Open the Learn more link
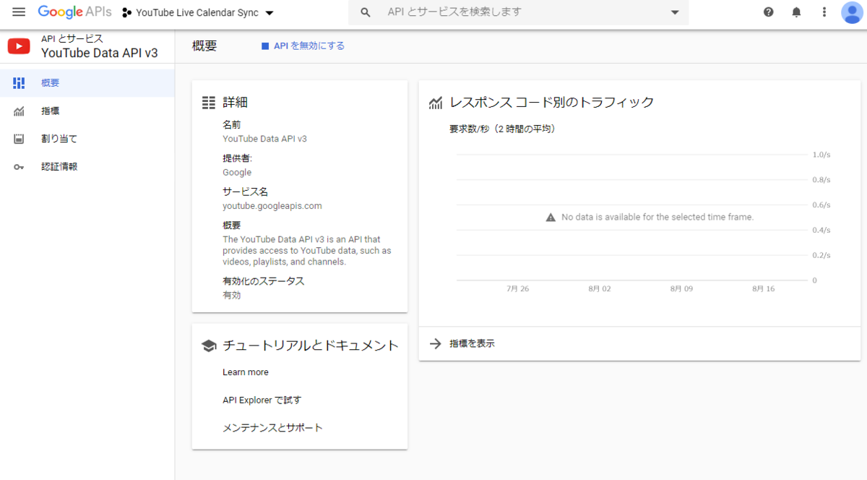867x480 pixels. pos(246,372)
